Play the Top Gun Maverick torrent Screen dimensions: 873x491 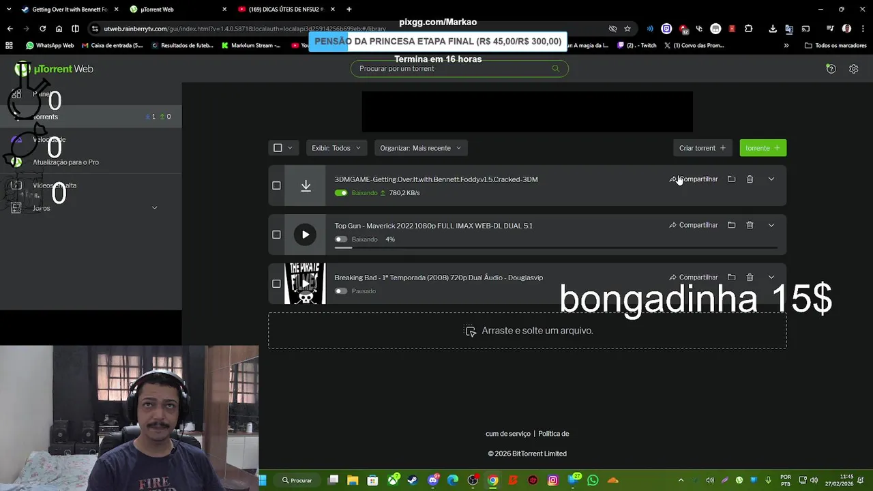(306, 235)
